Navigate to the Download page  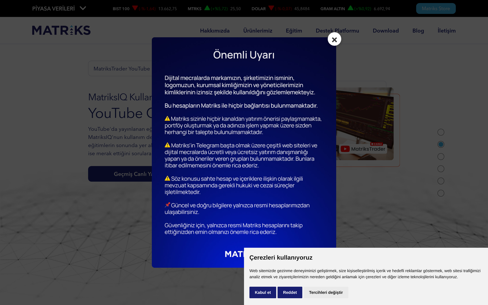pyautogui.click(x=386, y=30)
